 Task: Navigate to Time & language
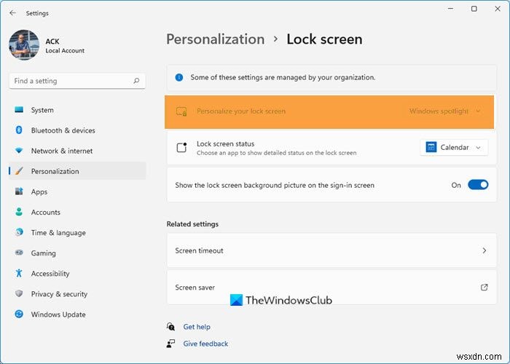[77, 233]
